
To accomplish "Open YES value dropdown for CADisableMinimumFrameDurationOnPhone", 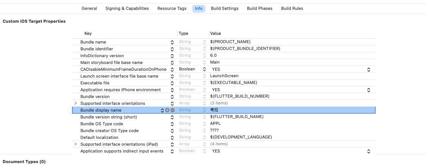I will (368, 69).
